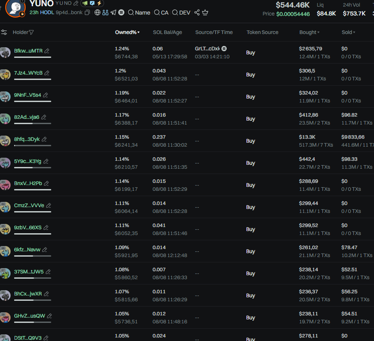Click the SOL Bal/Age column header
Screen dimensions: 374x341
point(168,32)
